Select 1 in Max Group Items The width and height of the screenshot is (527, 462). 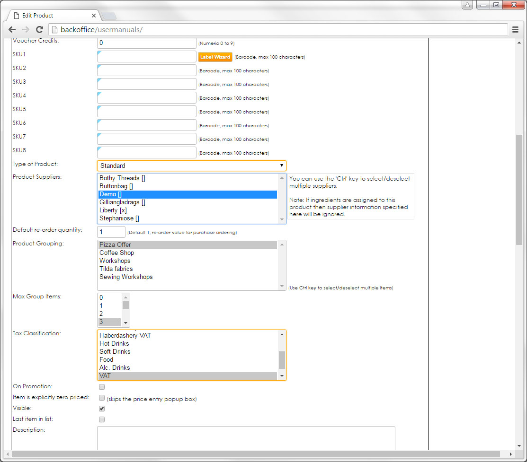click(109, 305)
